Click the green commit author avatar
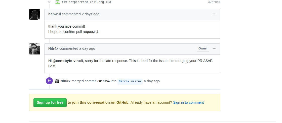 click(58, 2)
